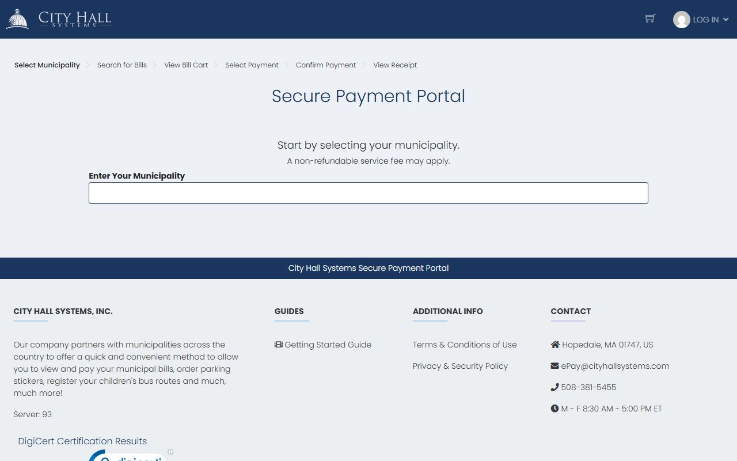Open the shopping cart icon
737x461 pixels.
click(x=650, y=18)
